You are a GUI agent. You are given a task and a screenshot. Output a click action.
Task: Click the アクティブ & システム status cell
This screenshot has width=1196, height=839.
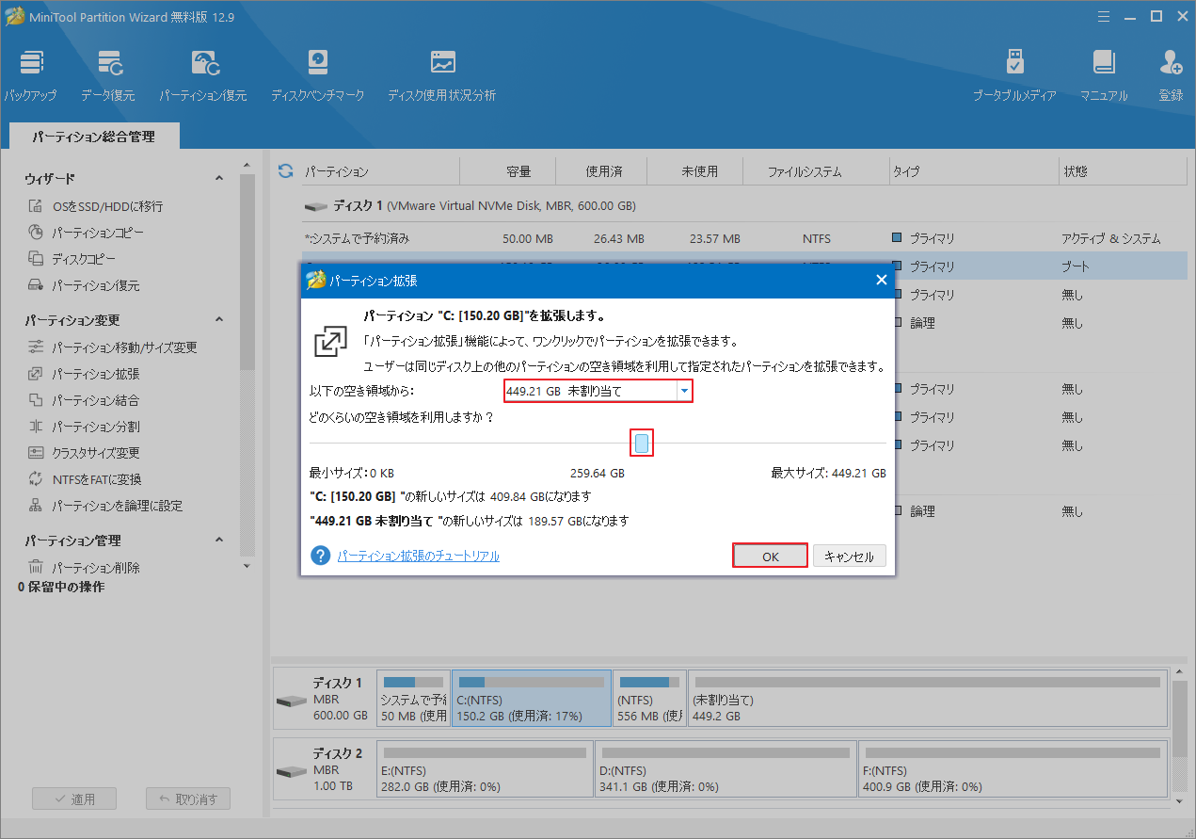pos(1111,238)
